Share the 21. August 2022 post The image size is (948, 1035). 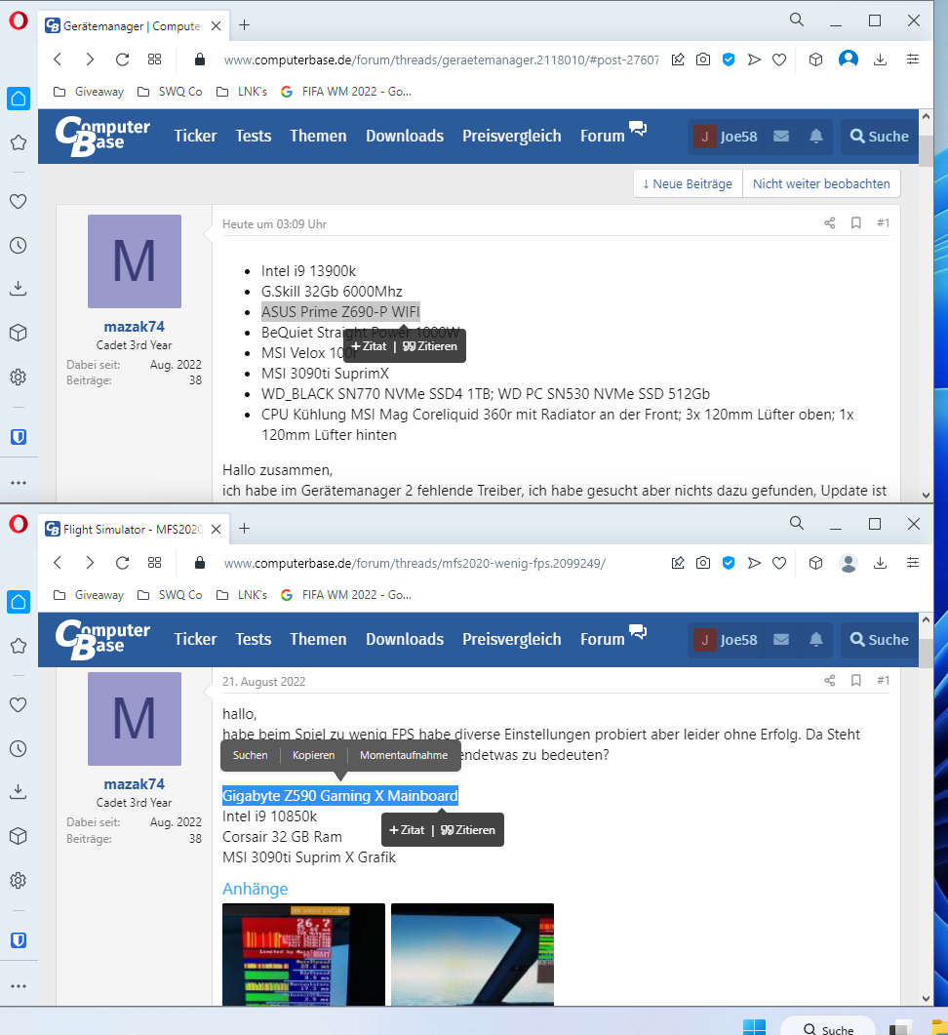830,681
